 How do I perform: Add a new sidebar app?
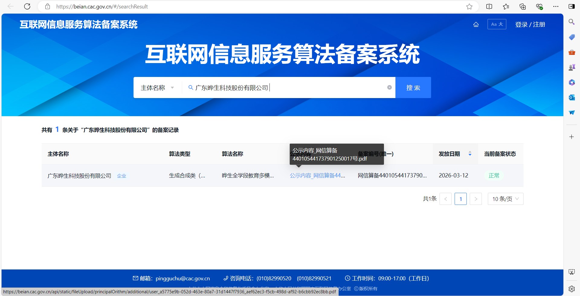(x=572, y=137)
